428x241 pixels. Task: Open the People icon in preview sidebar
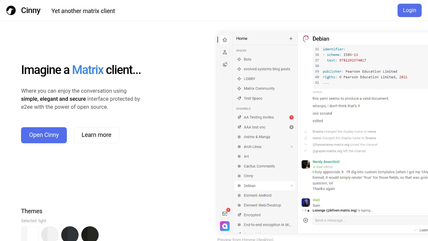[x=225, y=52]
